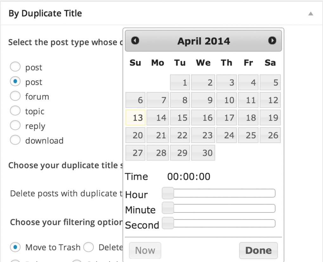This screenshot has height=262, width=323.
Task: Select the forum post type
Action: tap(15, 96)
